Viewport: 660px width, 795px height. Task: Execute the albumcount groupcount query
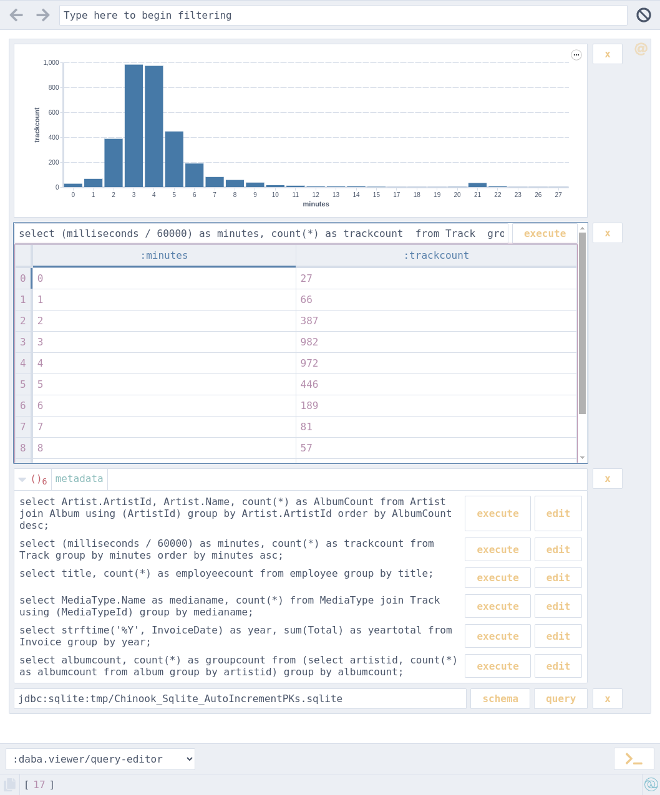498,666
